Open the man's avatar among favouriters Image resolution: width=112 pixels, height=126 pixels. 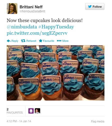click(x=37, y=111)
